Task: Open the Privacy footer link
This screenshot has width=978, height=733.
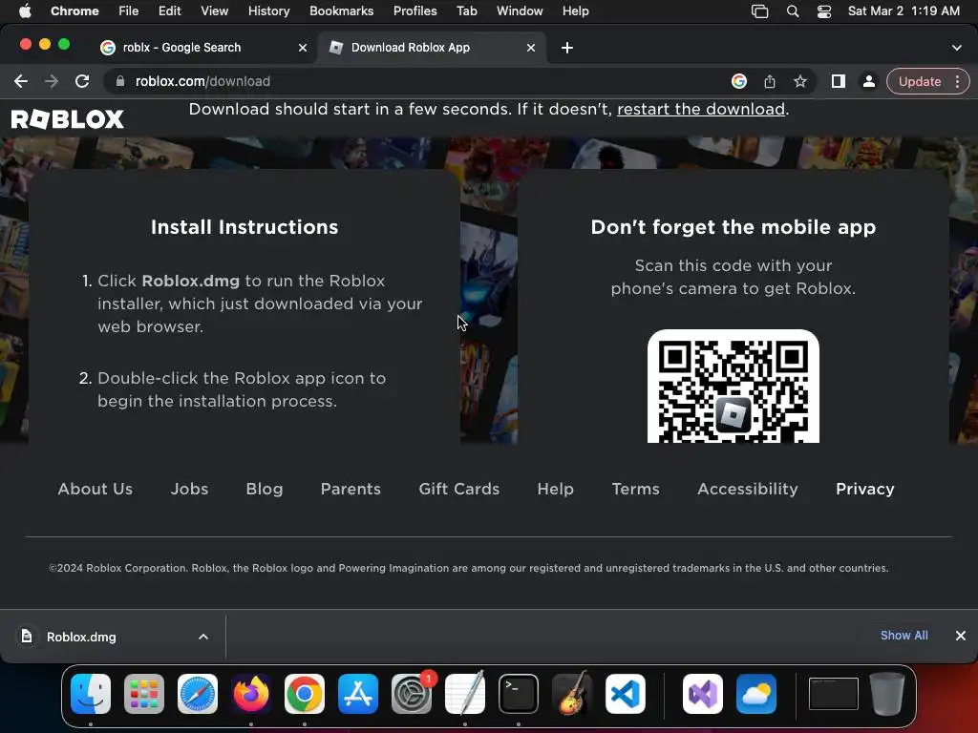Action: click(865, 489)
